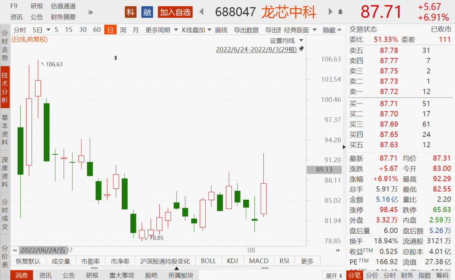Go to previous stock arrow

[202, 12]
